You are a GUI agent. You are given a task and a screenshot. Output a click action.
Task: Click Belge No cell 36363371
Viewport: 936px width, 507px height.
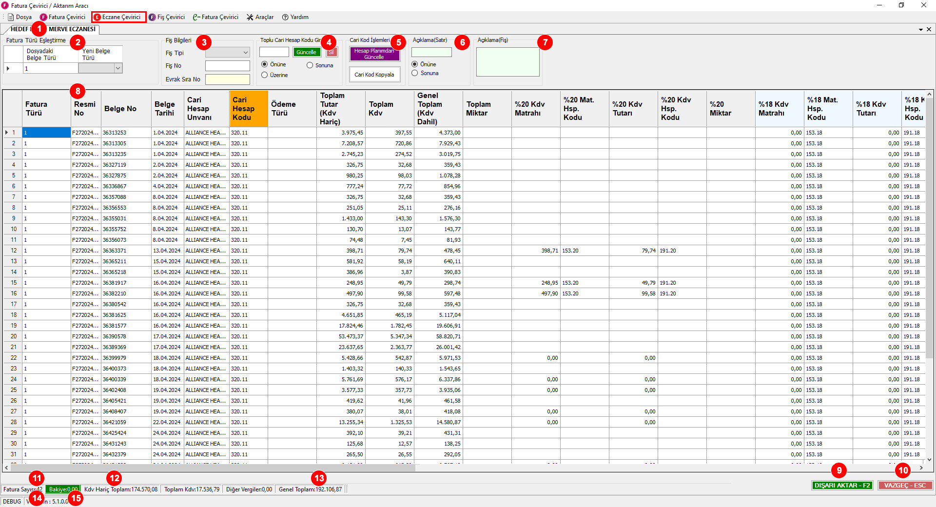point(126,251)
